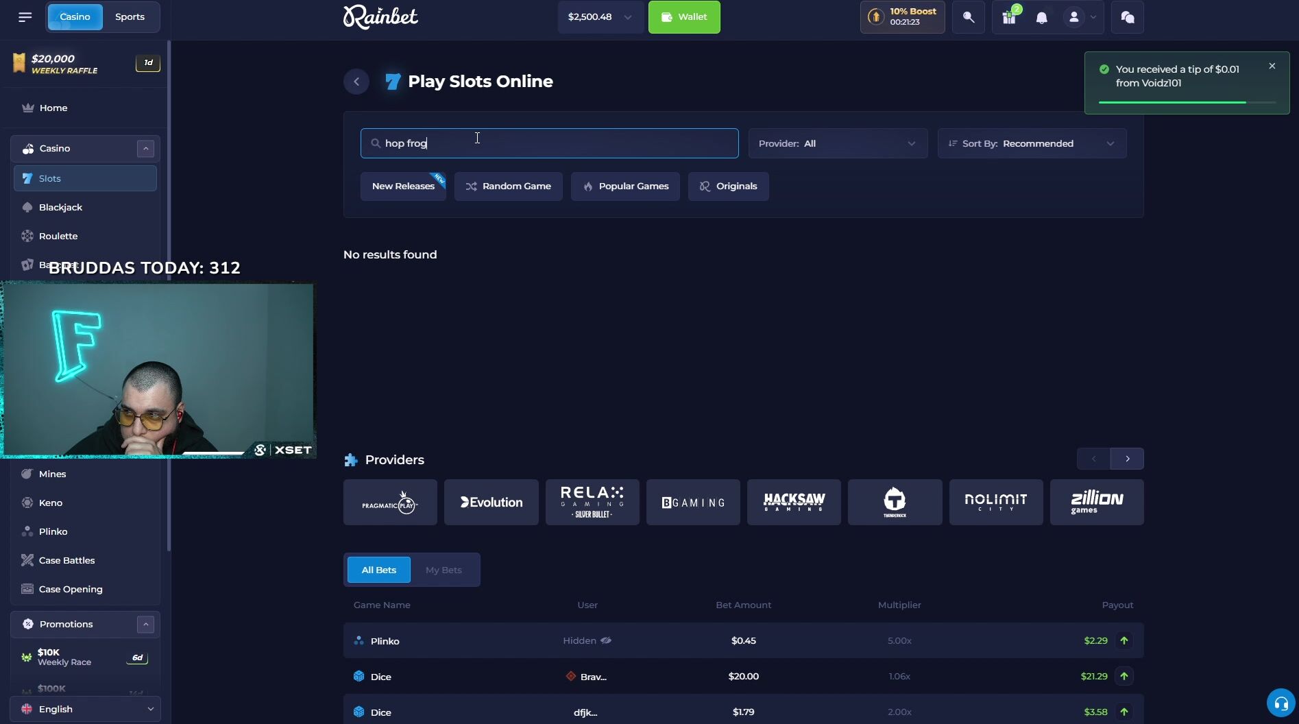Switch to All Bets tab
This screenshot has height=724, width=1299.
click(379, 570)
